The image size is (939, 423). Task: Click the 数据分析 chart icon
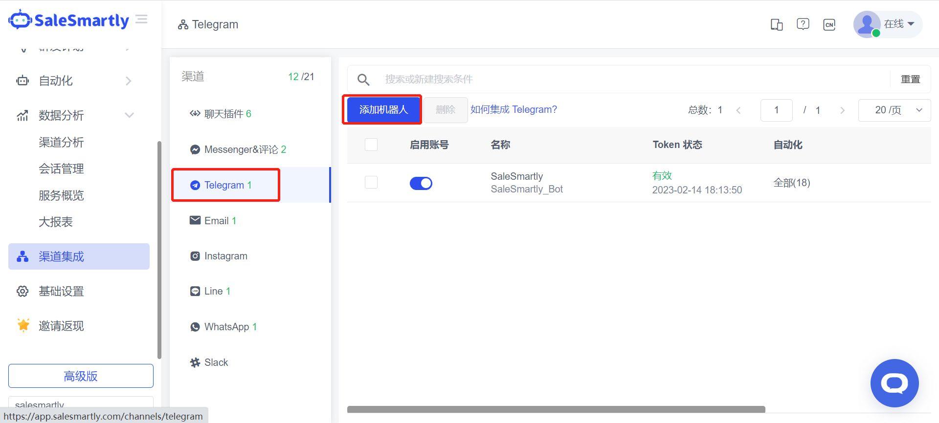pyautogui.click(x=22, y=115)
